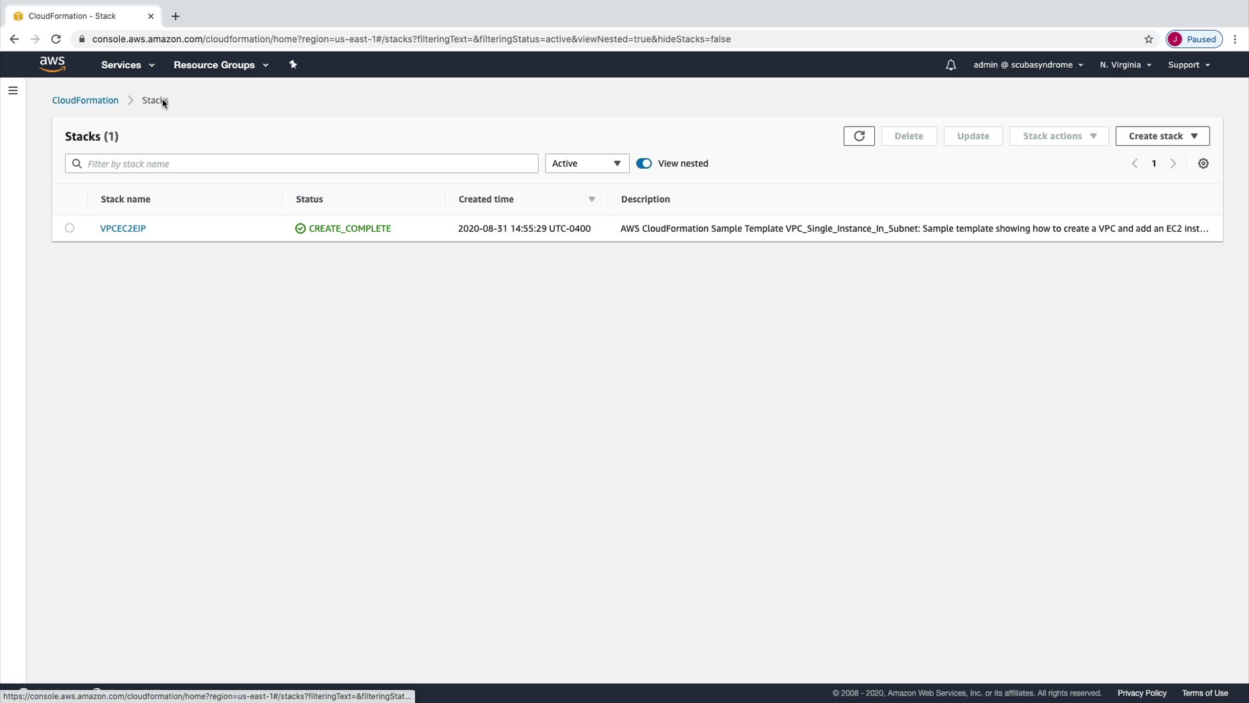Image resolution: width=1249 pixels, height=703 pixels.
Task: Expand the left navigation hamburger menu
Action: 13,90
